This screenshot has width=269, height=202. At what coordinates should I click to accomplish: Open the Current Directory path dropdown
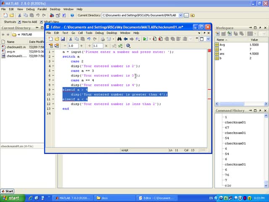(181, 15)
